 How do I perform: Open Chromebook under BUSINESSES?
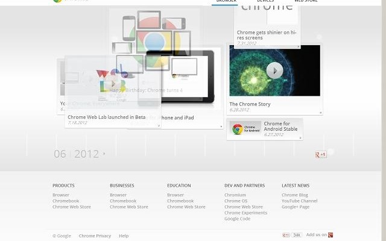click(123, 201)
